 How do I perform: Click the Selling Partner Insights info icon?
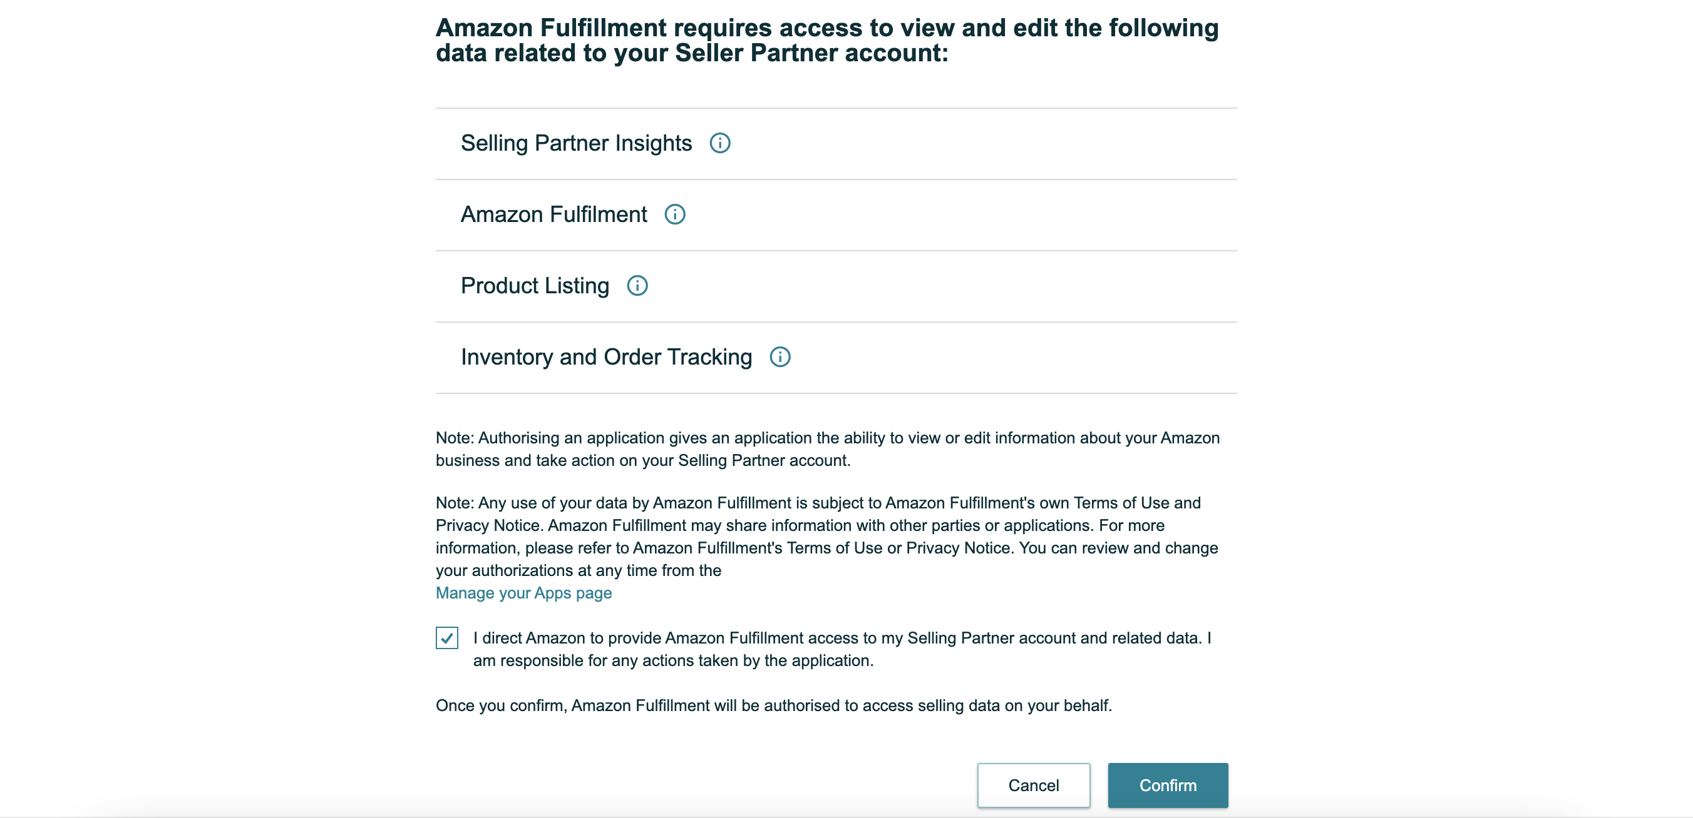[719, 143]
